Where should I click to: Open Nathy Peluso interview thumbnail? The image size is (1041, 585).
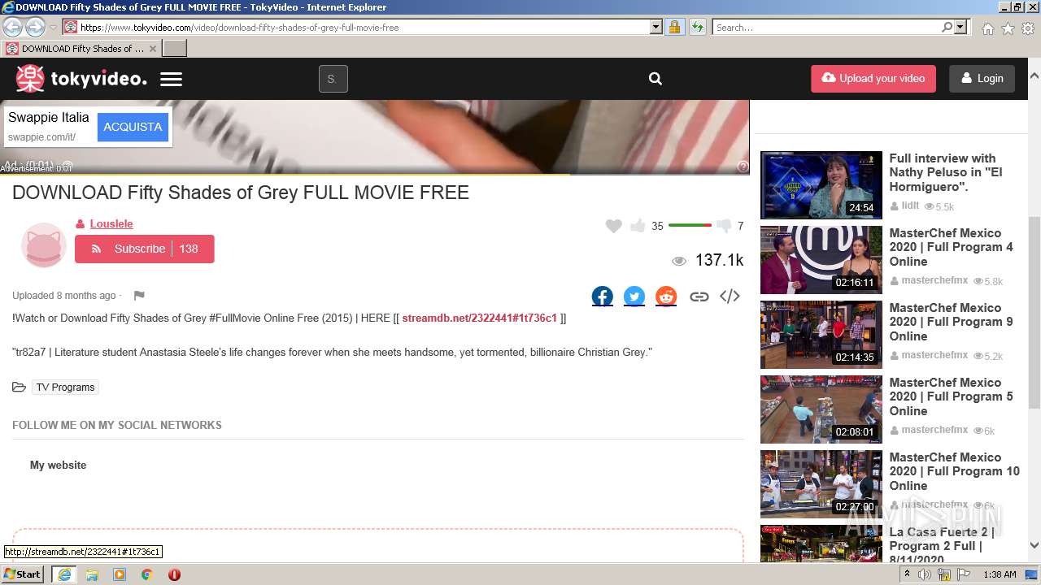click(821, 185)
